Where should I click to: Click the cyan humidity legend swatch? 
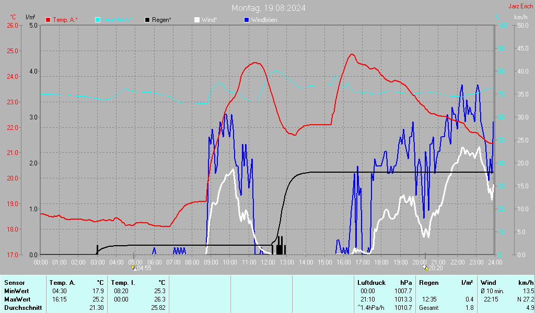click(x=98, y=20)
